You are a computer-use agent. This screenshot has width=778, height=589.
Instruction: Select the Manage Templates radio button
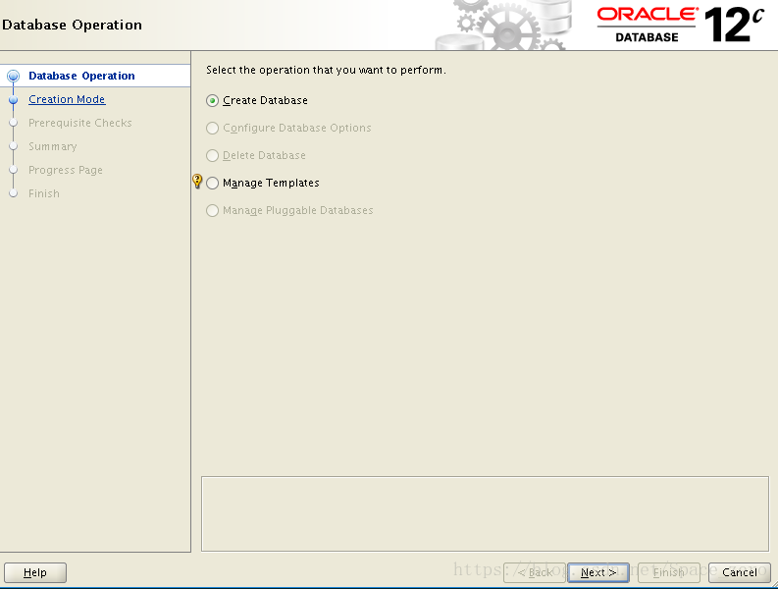pyautogui.click(x=212, y=184)
